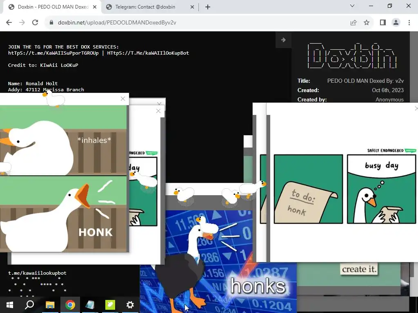
Task: Click the Chrome icon in the taskbar
Action: [70, 305]
